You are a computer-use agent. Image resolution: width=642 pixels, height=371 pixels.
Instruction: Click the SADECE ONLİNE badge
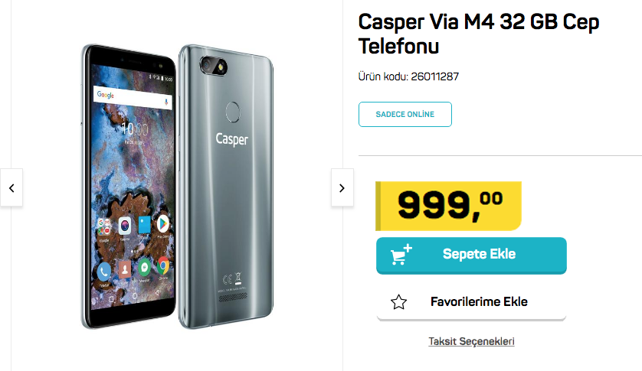click(405, 115)
